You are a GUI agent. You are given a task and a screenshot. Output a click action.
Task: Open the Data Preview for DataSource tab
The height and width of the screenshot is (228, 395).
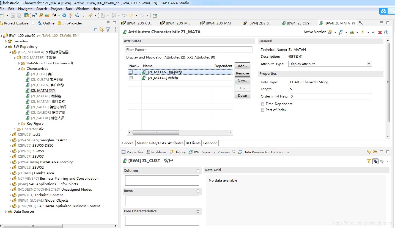(x=264, y=152)
